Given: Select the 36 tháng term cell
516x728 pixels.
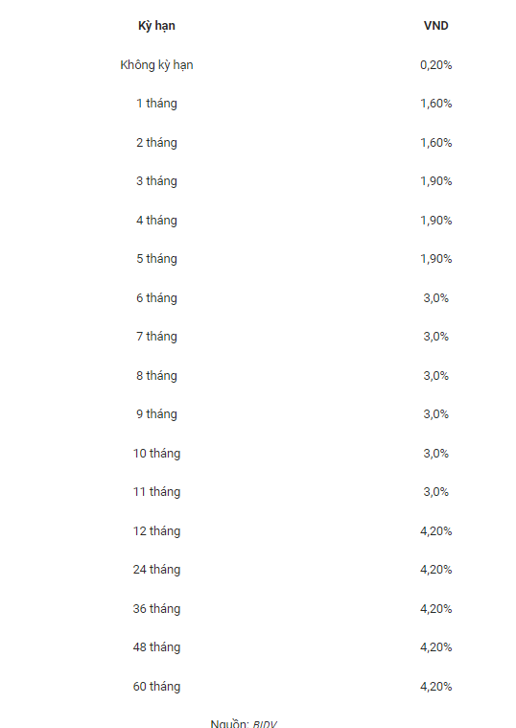Looking at the screenshot, I should pos(156,609).
